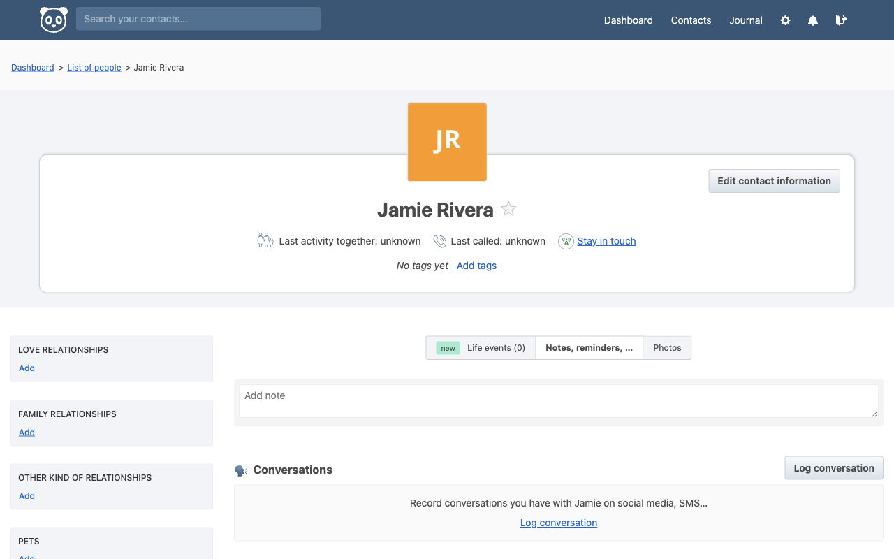
Task: Click into the Add note textarea
Action: pyautogui.click(x=559, y=401)
